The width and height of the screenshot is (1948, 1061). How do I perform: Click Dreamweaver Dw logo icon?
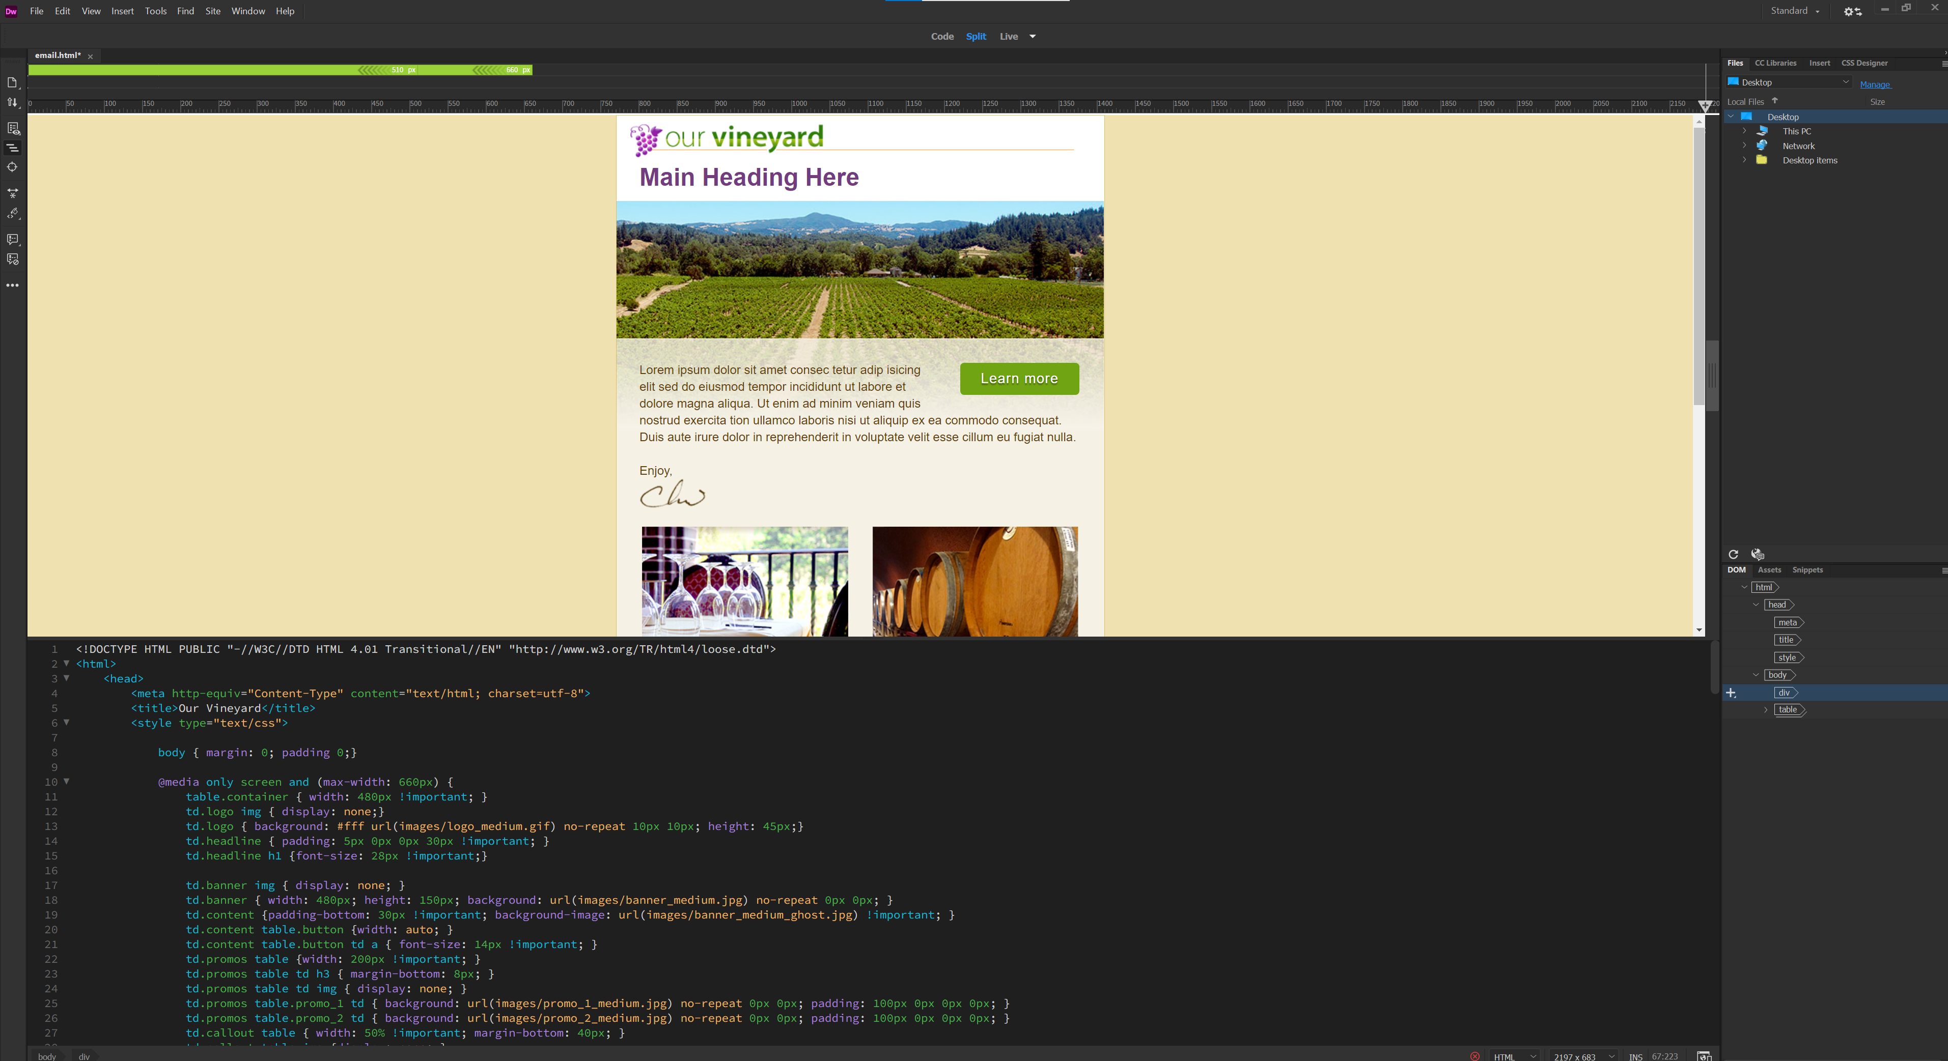coord(11,11)
